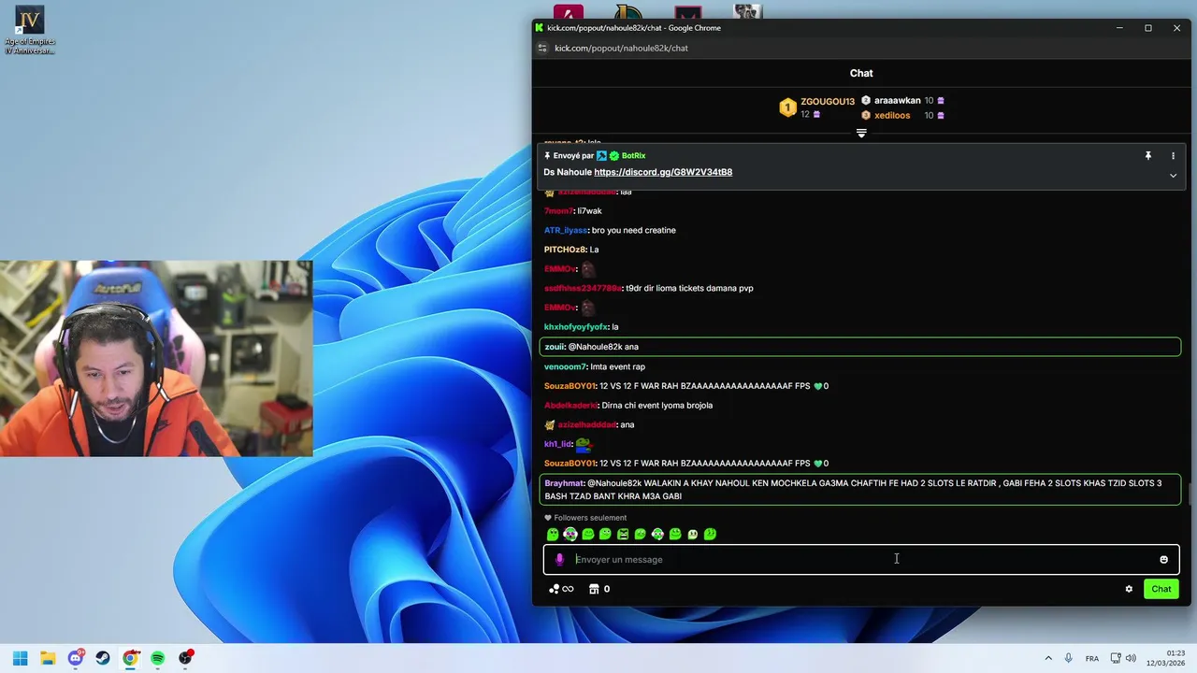Open OBS Studio taskbar icon

coord(185,658)
